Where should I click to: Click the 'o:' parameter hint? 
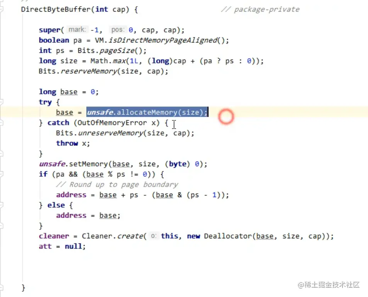[153, 236]
